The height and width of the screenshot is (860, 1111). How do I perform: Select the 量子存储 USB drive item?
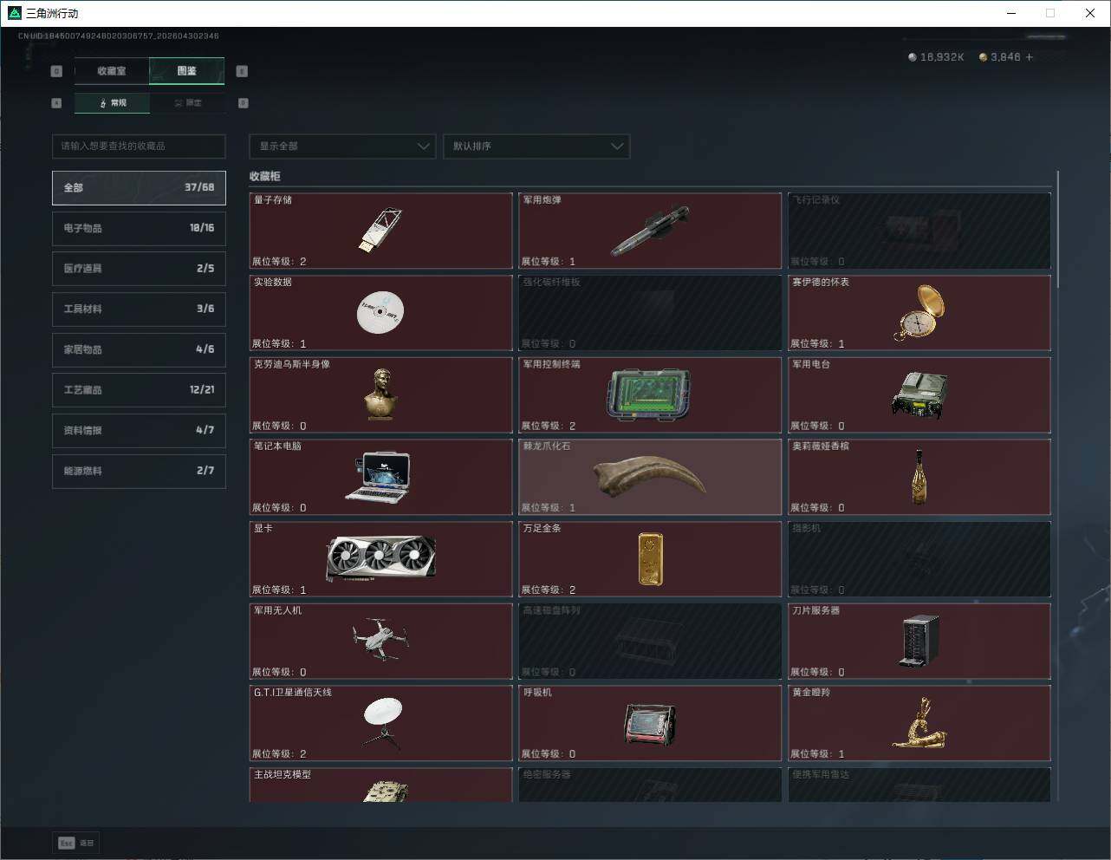(380, 230)
